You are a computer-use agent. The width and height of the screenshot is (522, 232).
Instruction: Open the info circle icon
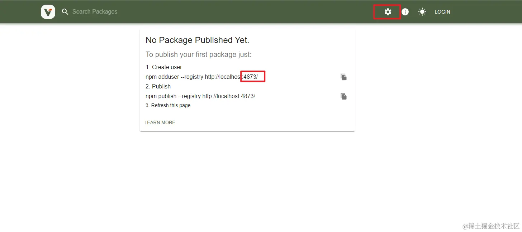pyautogui.click(x=405, y=12)
